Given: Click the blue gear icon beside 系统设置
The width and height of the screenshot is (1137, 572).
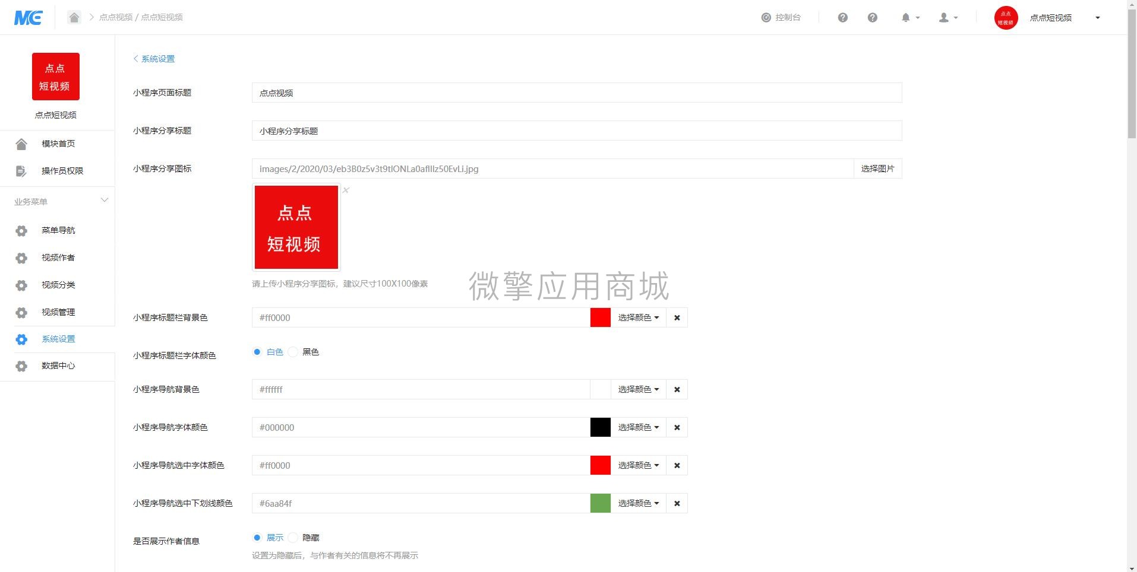Looking at the screenshot, I should (21, 339).
